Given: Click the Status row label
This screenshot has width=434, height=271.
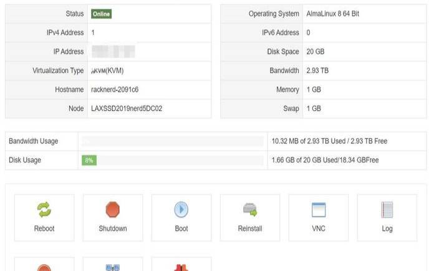Looking at the screenshot, I should [x=74, y=14].
